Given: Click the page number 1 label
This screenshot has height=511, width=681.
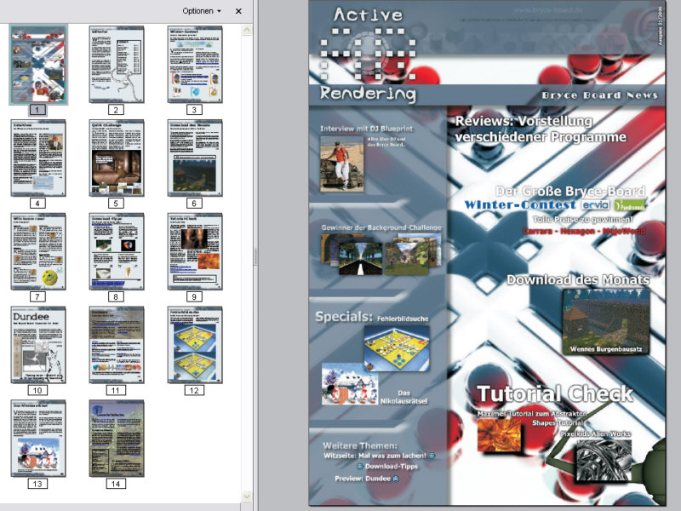Looking at the screenshot, I should tap(37, 110).
